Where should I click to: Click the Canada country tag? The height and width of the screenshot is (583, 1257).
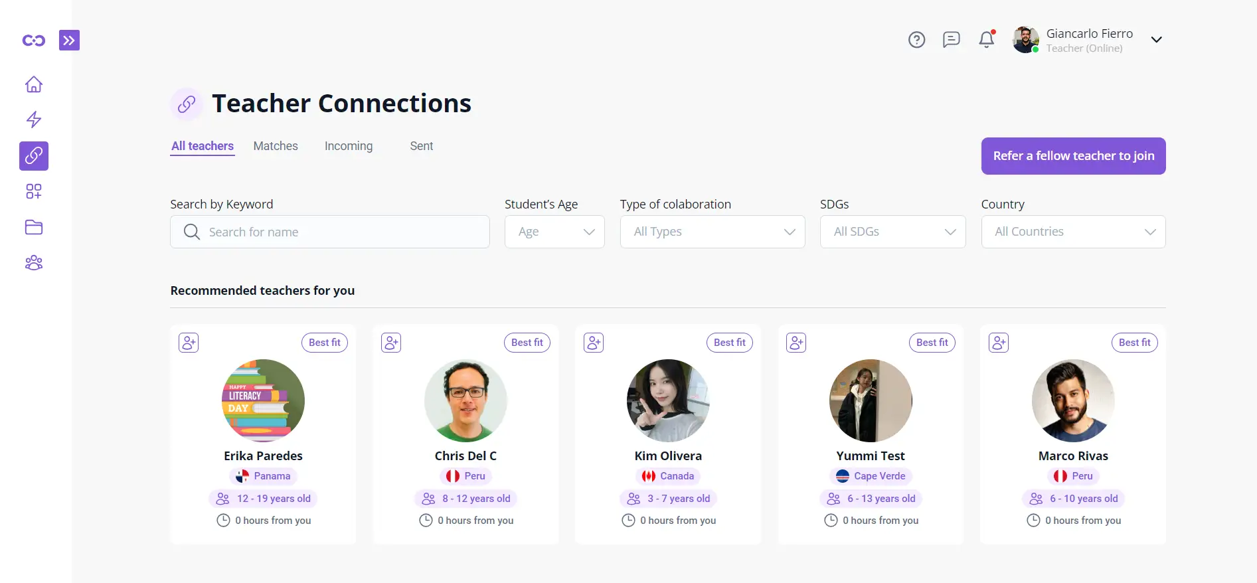coord(668,476)
